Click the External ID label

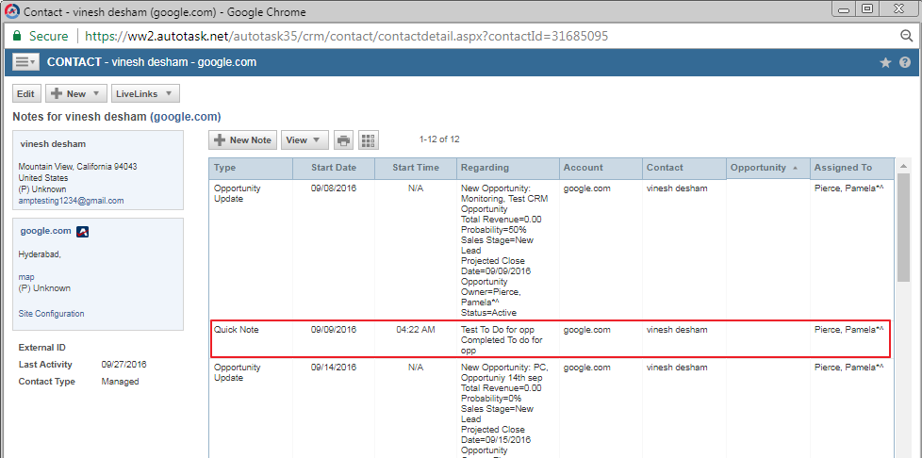42,348
